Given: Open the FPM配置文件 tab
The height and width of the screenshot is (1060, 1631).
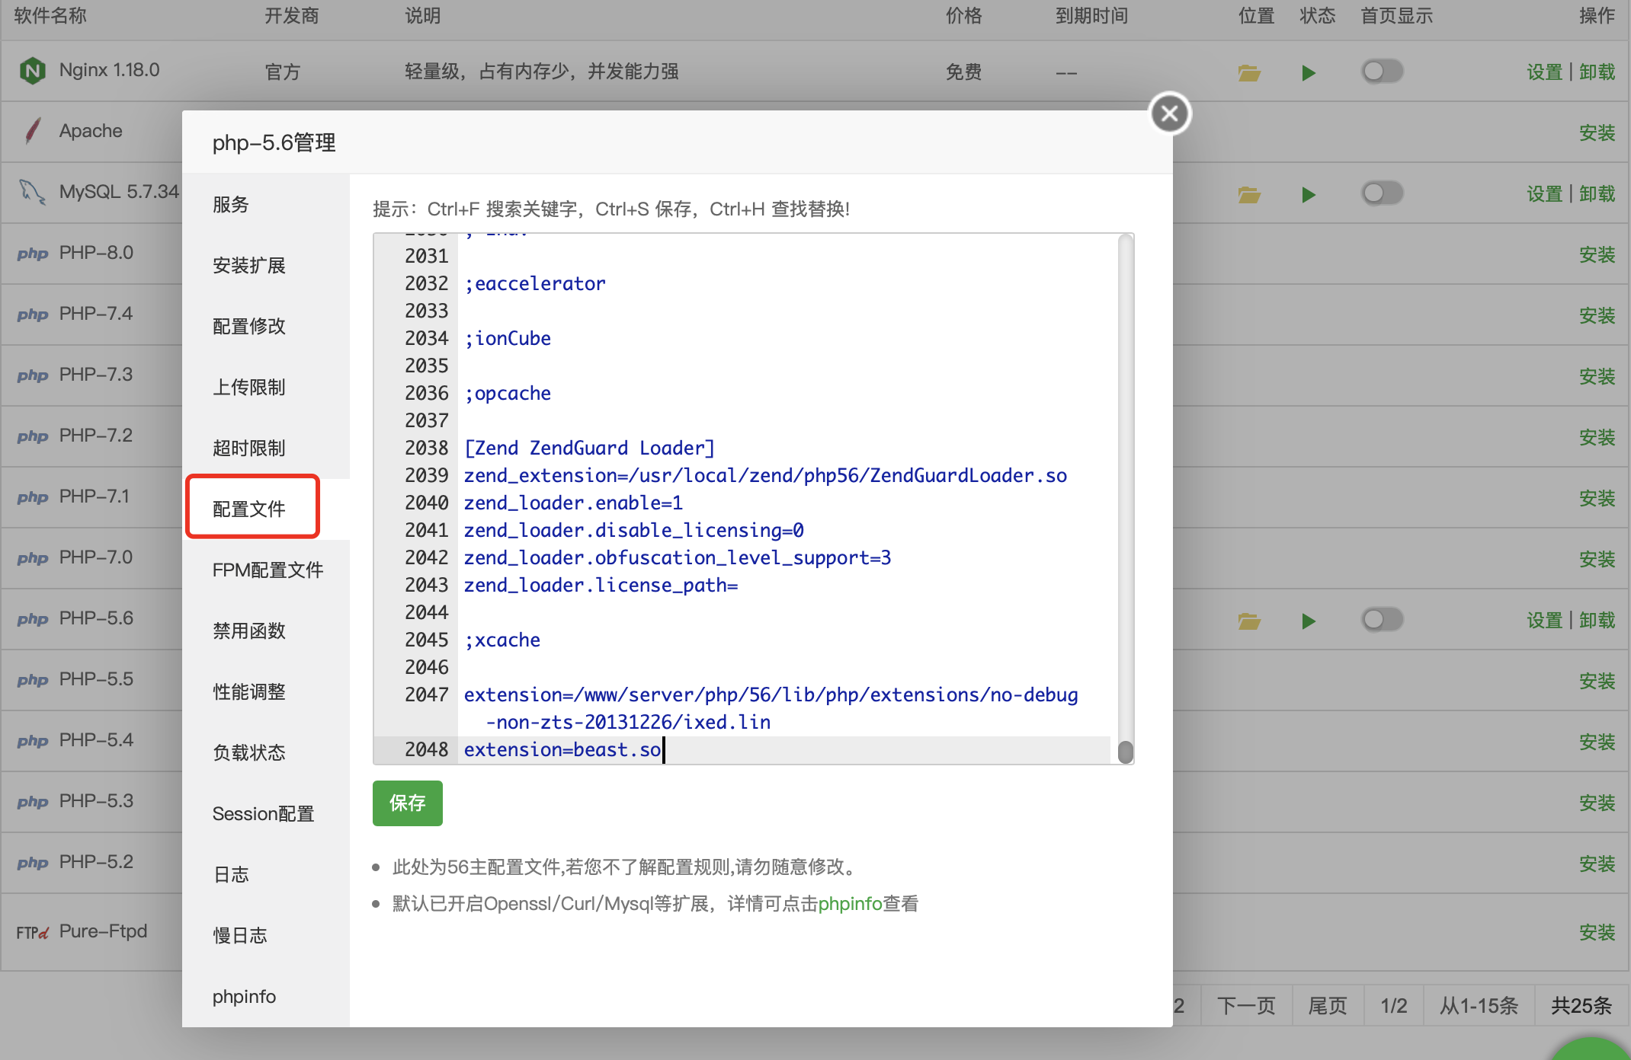Looking at the screenshot, I should [x=266, y=570].
